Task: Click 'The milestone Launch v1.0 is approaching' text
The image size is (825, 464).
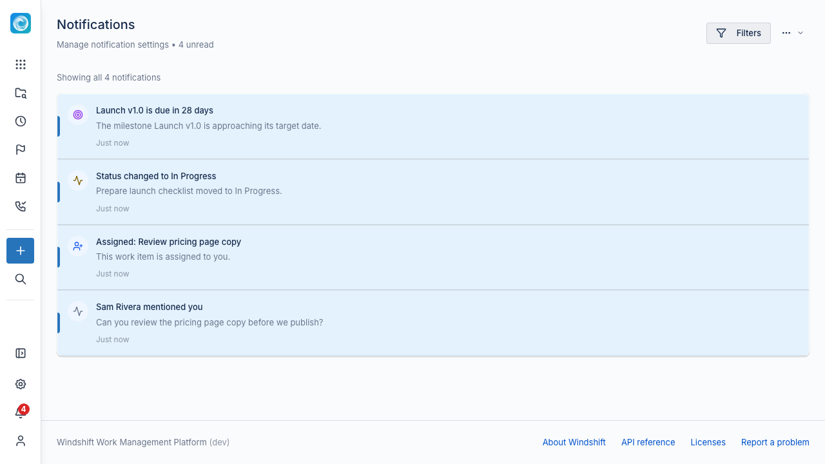Action: click(208, 126)
